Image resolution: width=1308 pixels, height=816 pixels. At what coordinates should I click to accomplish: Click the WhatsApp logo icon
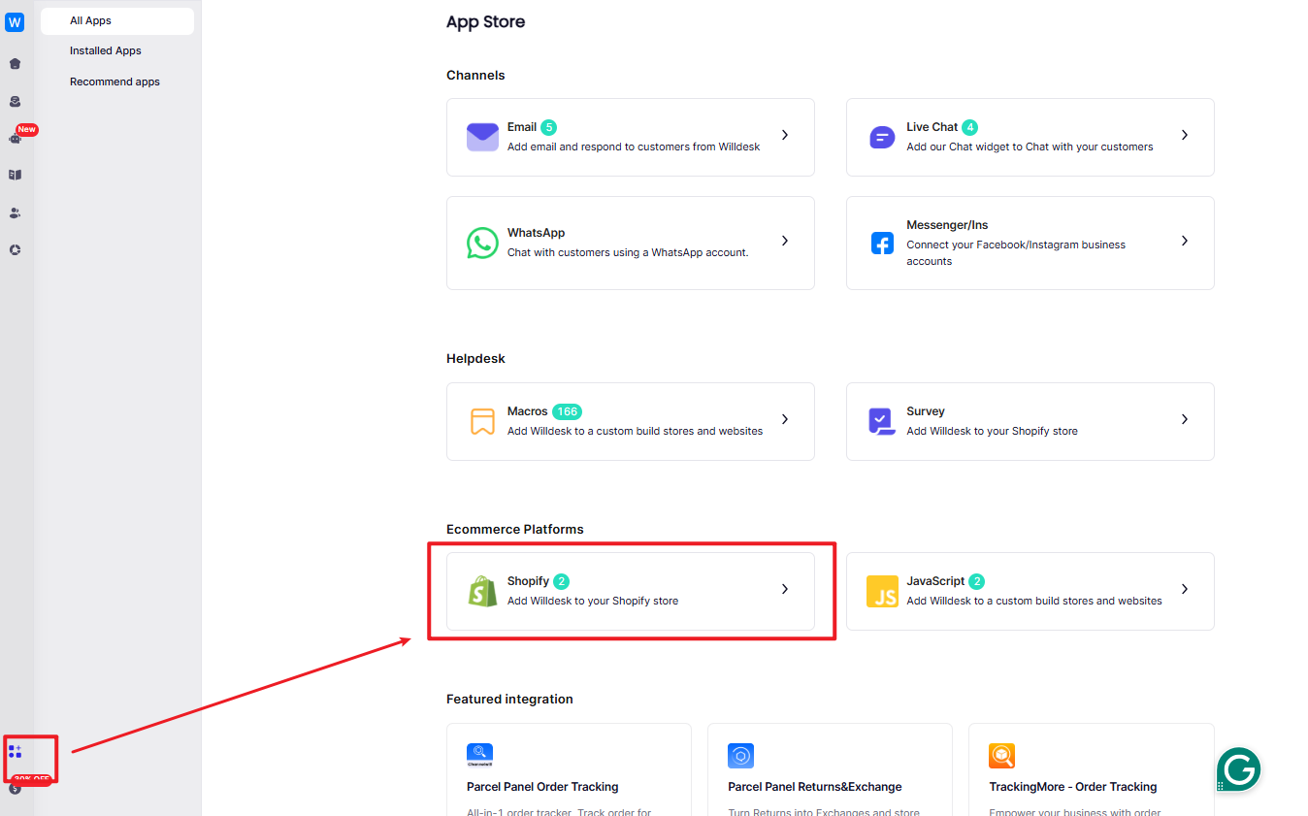coord(482,243)
